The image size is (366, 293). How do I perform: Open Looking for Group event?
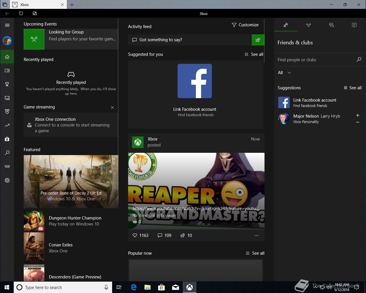(71, 39)
